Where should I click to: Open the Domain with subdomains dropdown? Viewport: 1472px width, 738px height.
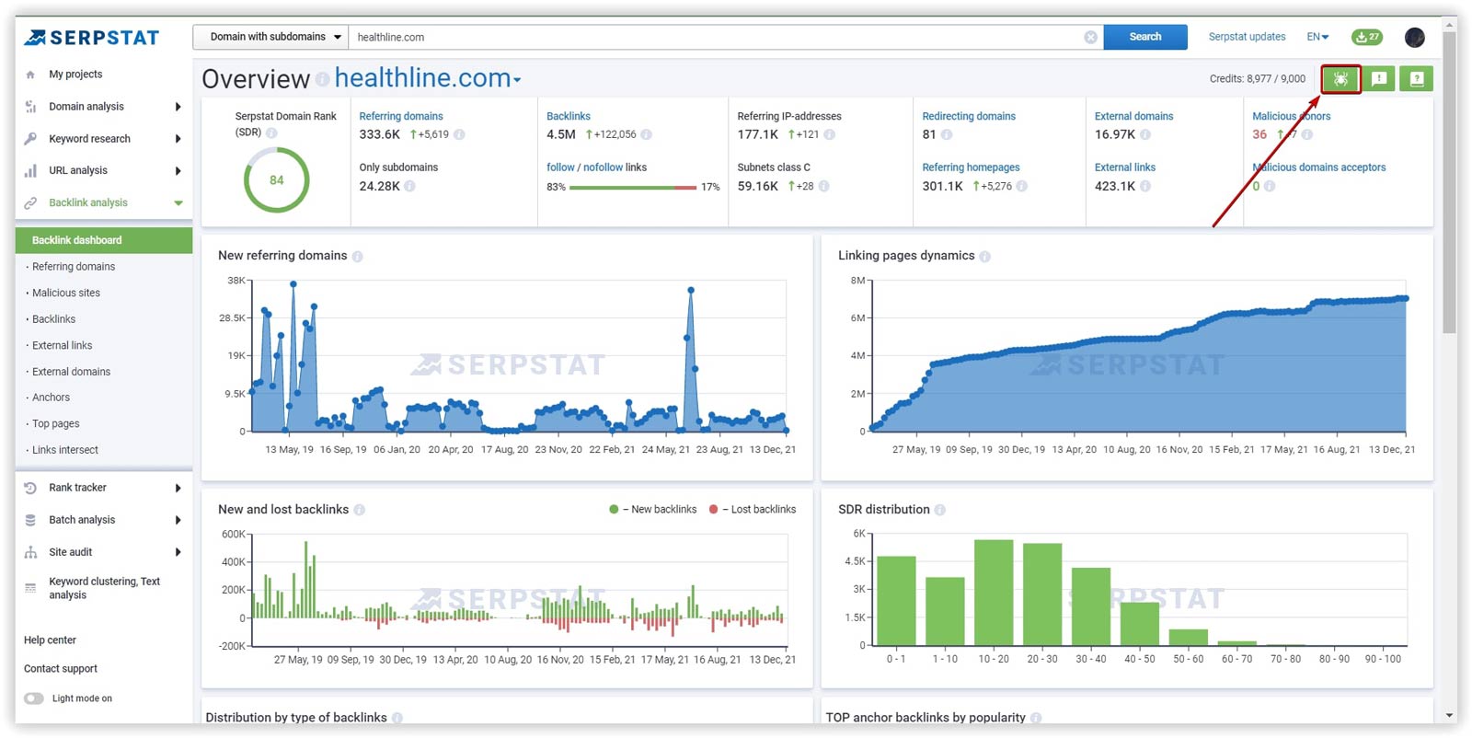click(270, 37)
